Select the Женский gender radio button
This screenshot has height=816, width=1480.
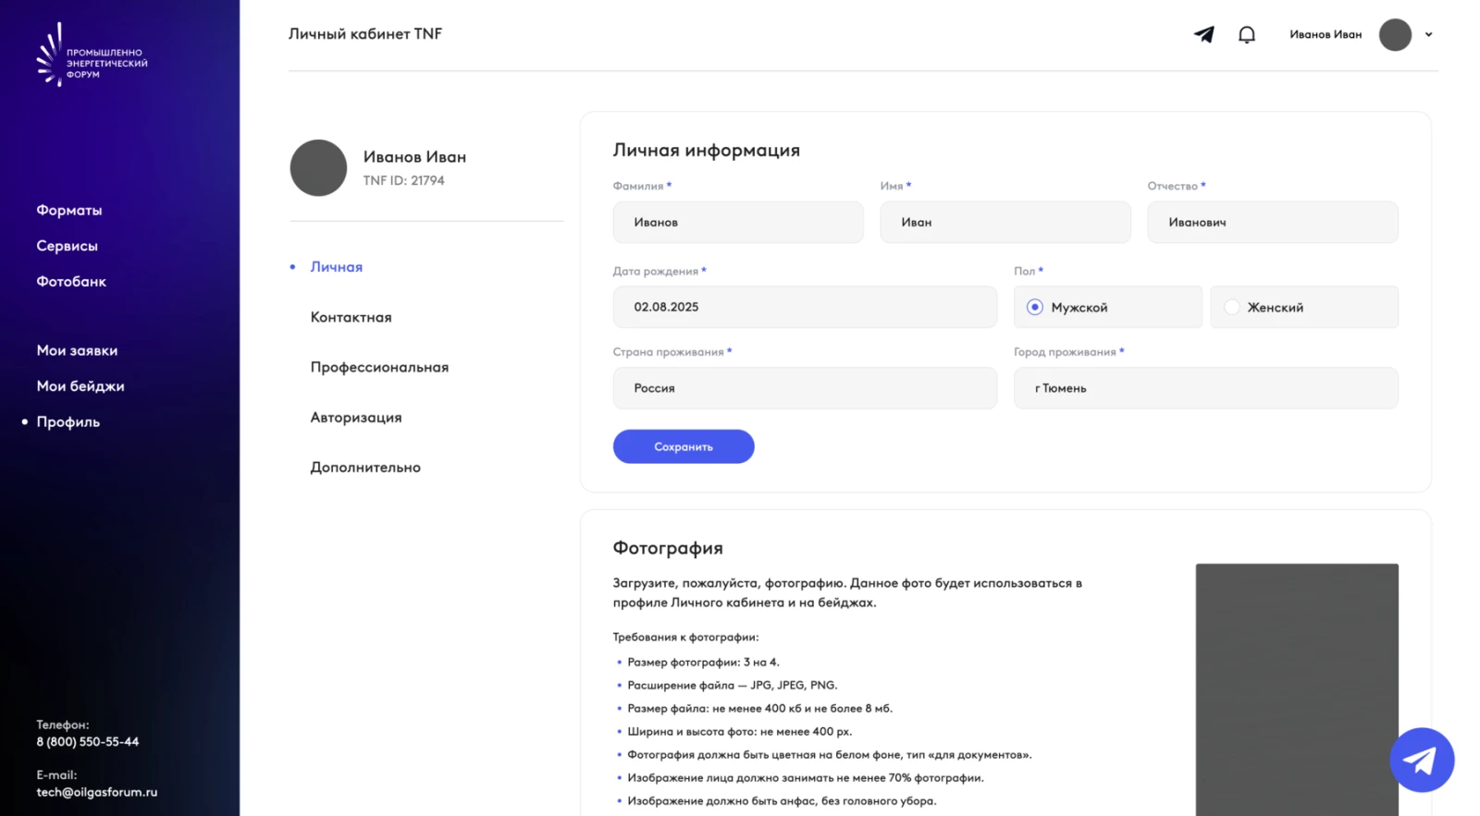coord(1231,307)
